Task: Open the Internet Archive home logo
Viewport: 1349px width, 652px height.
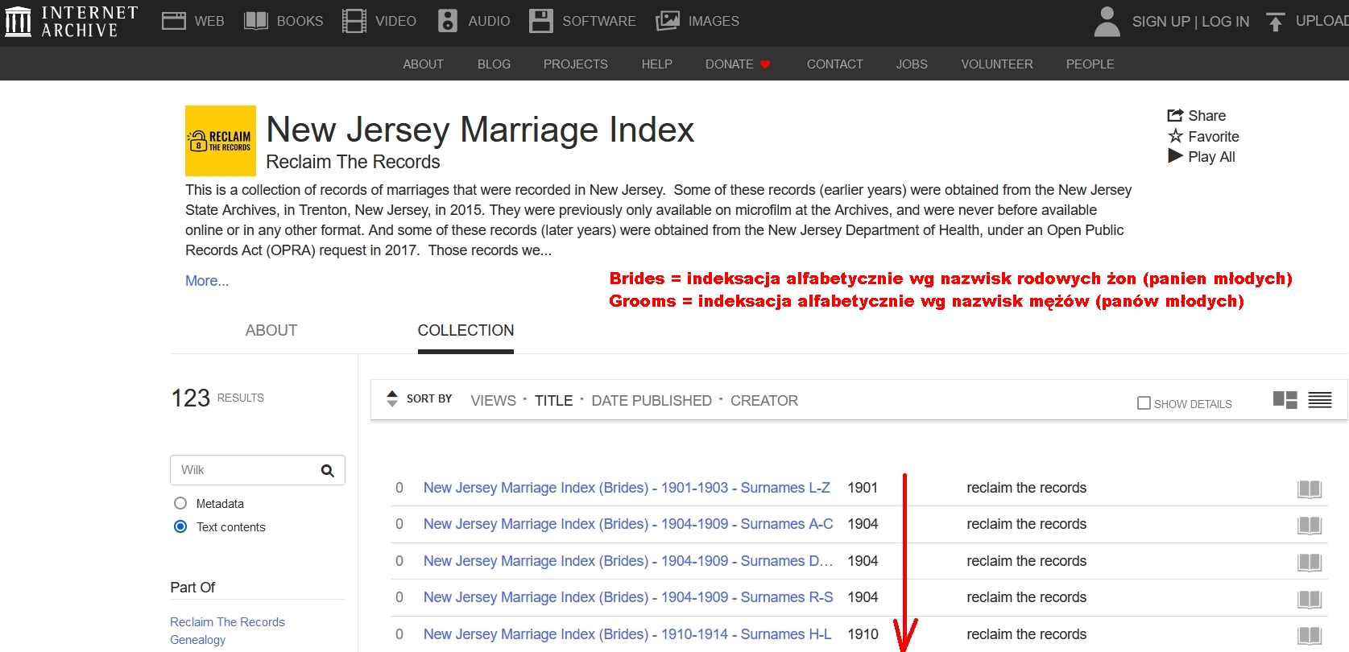Action: pos(71,22)
